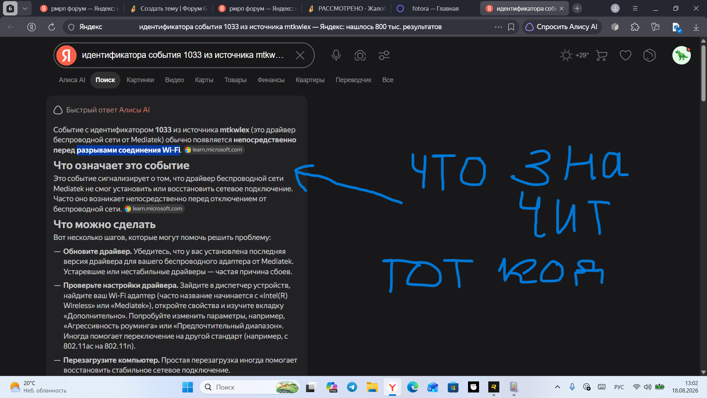This screenshot has width=707, height=398.
Task: Open learn.microsoft.com source after 'беспроводной сети.'
Action: [x=154, y=209]
